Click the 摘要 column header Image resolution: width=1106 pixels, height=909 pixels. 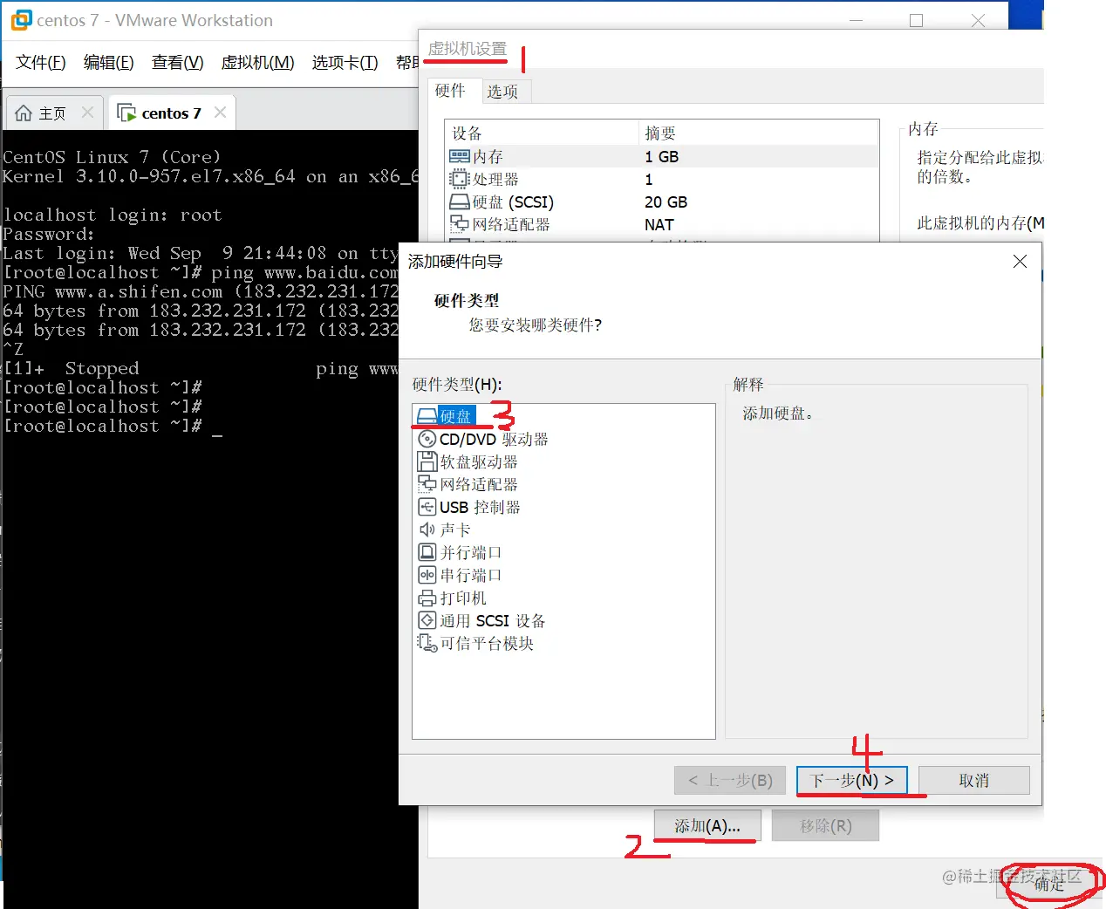coord(759,133)
